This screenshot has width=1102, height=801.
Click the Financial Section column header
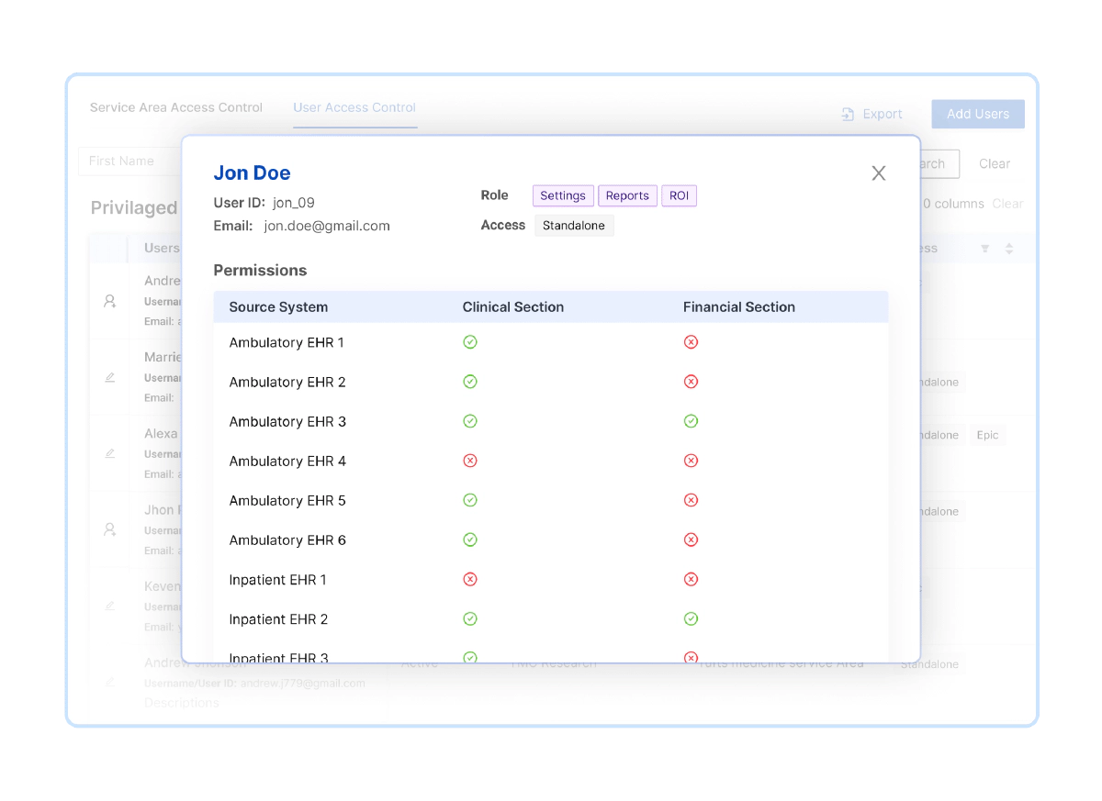point(739,307)
